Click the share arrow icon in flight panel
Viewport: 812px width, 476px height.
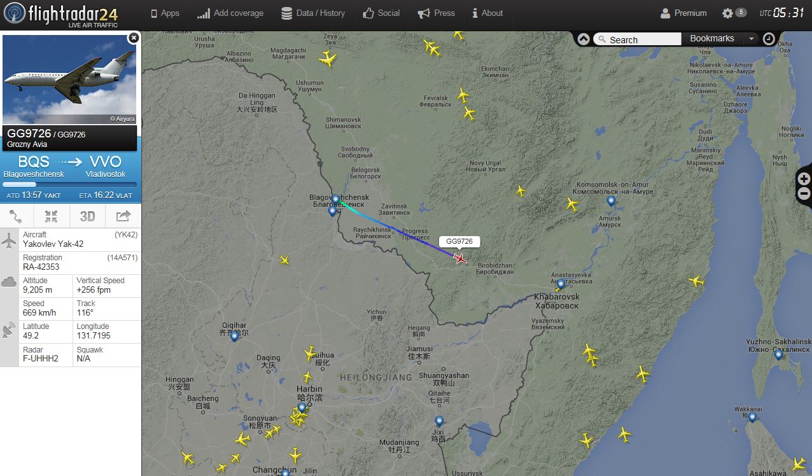coord(123,216)
